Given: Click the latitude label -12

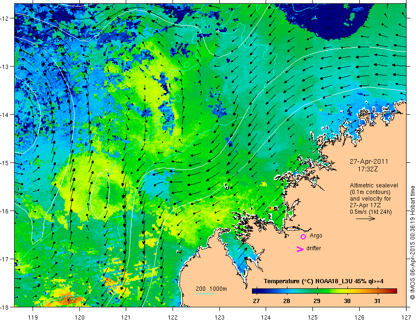Looking at the screenshot, I should click(4, 18).
